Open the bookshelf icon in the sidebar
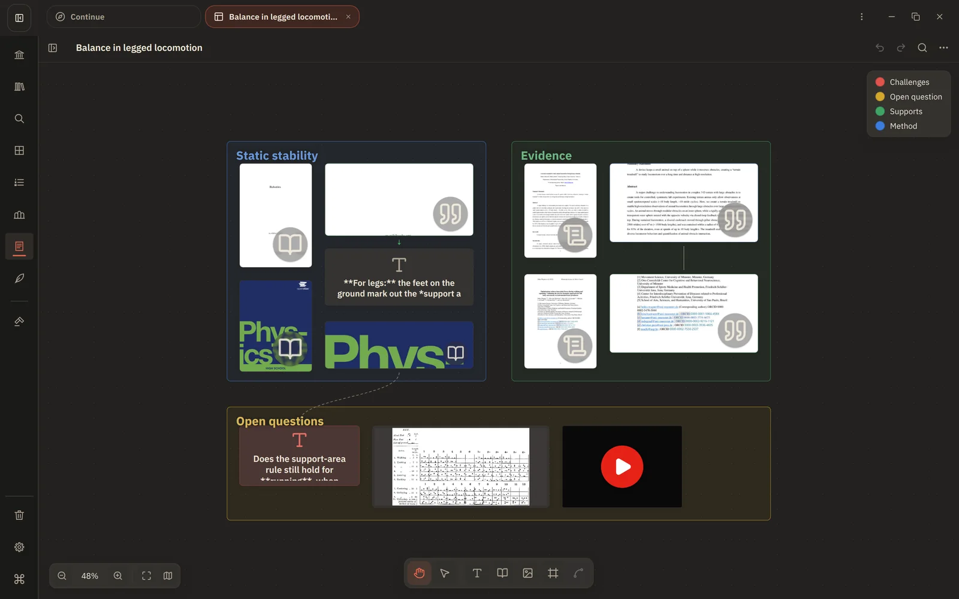Viewport: 959px width, 599px height. click(19, 87)
